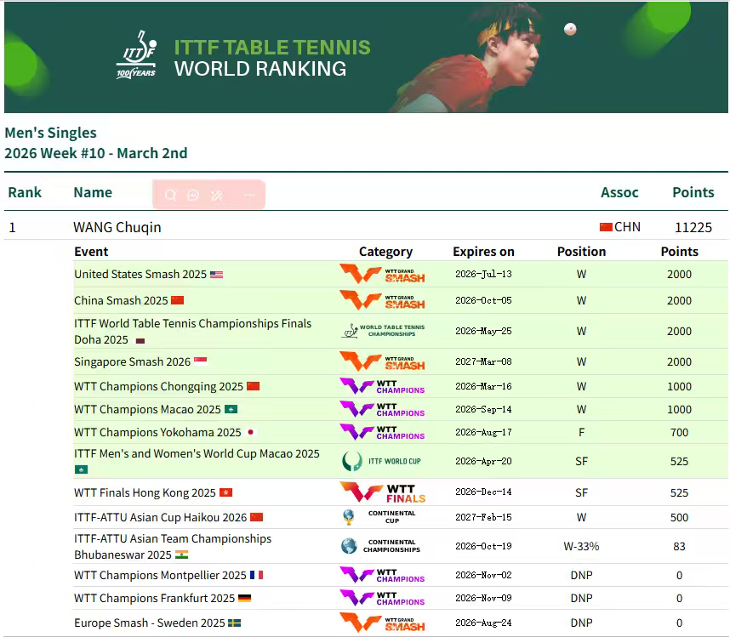730x637 pixels.
Task: Select event China Smash 2025
Action: point(121,300)
